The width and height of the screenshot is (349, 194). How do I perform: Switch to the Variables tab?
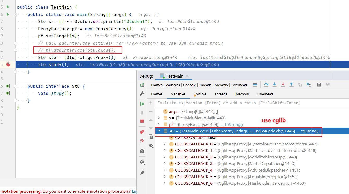pyautogui.click(x=178, y=94)
